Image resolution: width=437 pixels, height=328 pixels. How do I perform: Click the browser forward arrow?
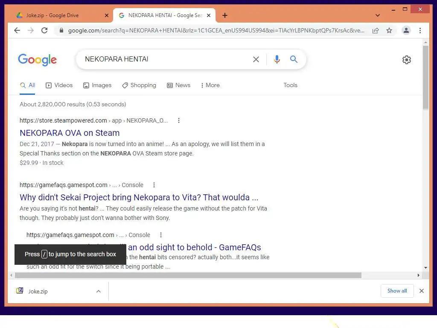coord(31,30)
